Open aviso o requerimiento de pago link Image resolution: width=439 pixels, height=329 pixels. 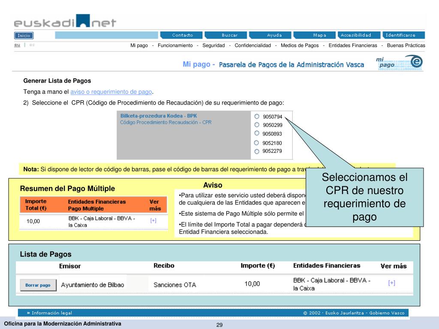pyautogui.click(x=111, y=92)
